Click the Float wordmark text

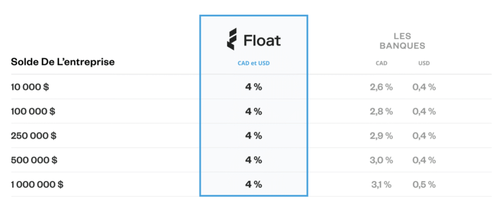point(262,40)
